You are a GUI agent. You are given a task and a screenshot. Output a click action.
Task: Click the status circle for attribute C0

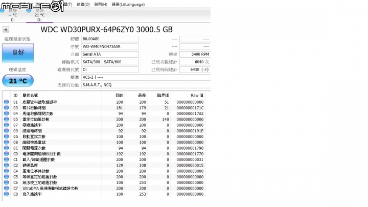(x=6, y=154)
